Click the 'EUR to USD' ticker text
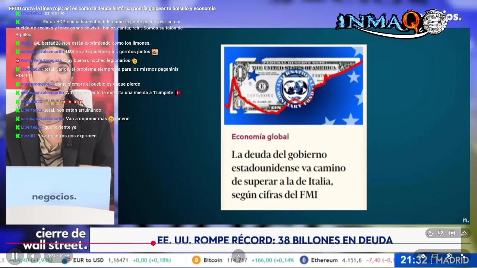The width and height of the screenshot is (477, 268). [x=88, y=260]
